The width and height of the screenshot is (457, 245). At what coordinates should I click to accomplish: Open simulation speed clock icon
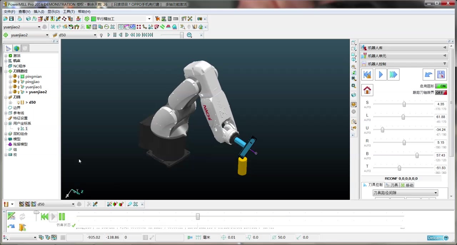pyautogui.click(x=189, y=35)
